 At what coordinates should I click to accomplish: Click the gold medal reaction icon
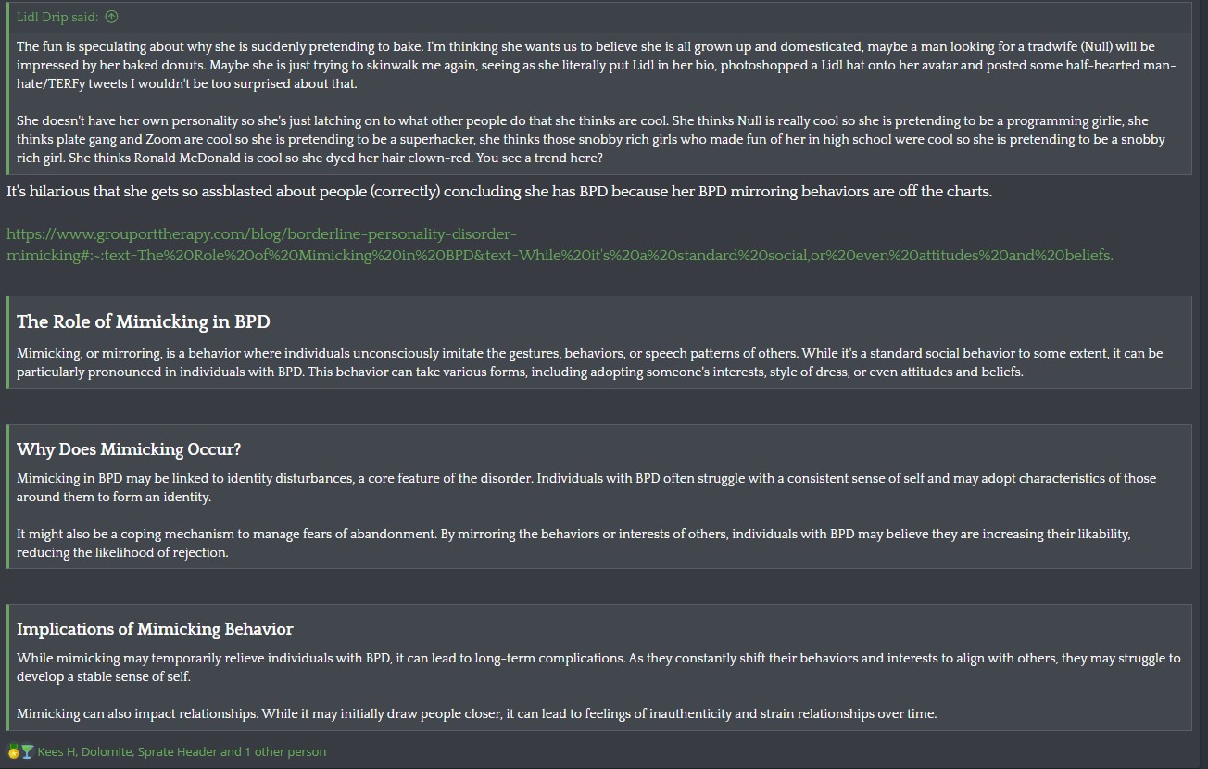coord(13,751)
